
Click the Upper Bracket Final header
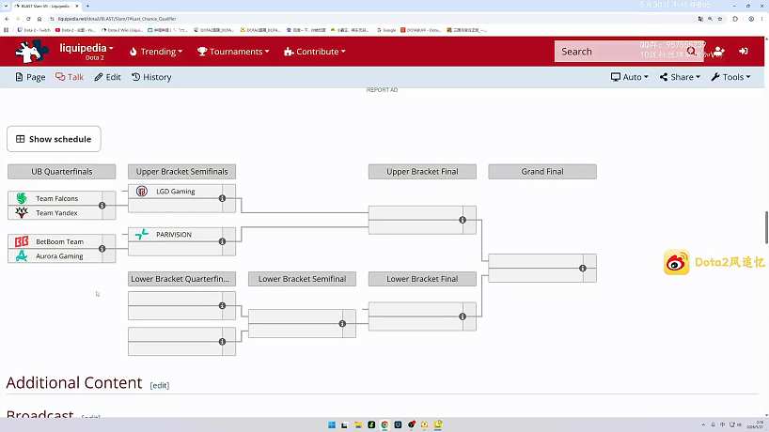(x=422, y=172)
